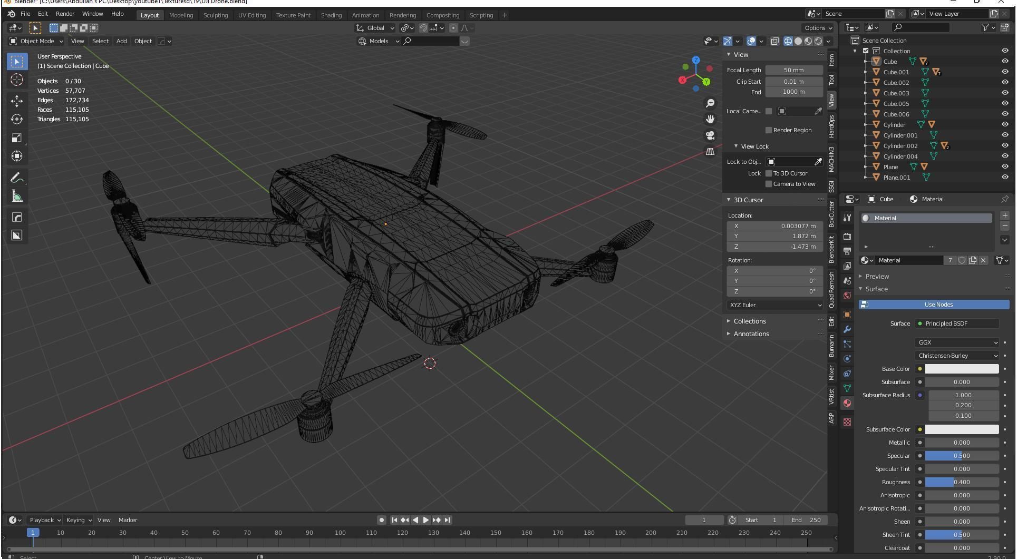Expand the Collections panel
The image size is (1017, 559).
(749, 321)
